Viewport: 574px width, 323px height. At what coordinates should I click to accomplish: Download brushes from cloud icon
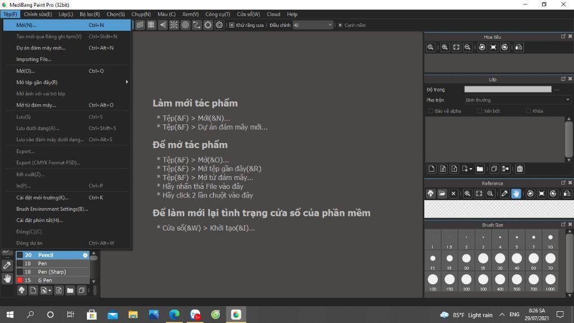[22, 290]
